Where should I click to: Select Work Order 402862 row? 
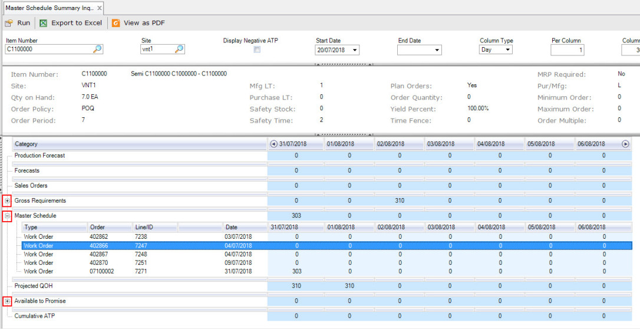pyautogui.click(x=327, y=237)
